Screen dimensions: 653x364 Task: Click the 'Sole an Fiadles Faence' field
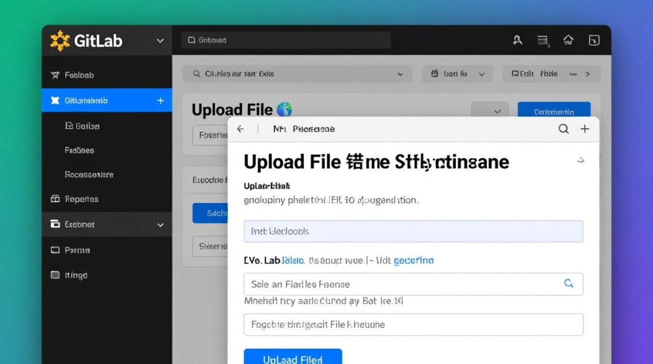pyautogui.click(x=413, y=284)
